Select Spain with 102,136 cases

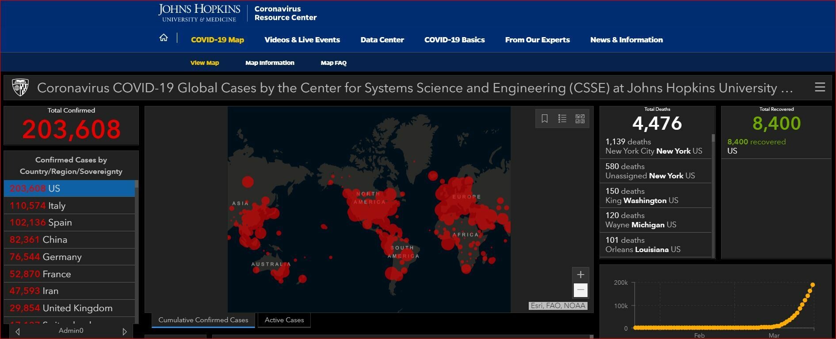[x=69, y=222]
